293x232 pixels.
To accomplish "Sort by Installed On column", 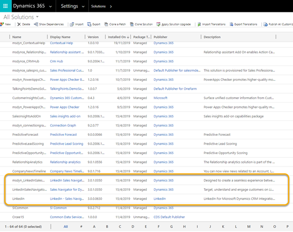I will 118,37.
